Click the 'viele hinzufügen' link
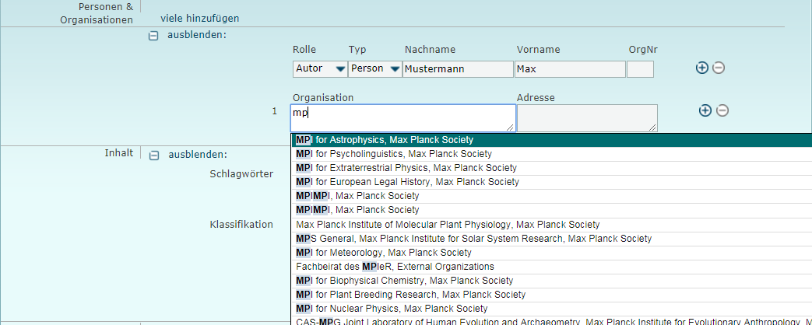This screenshot has width=812, height=325. tap(199, 17)
